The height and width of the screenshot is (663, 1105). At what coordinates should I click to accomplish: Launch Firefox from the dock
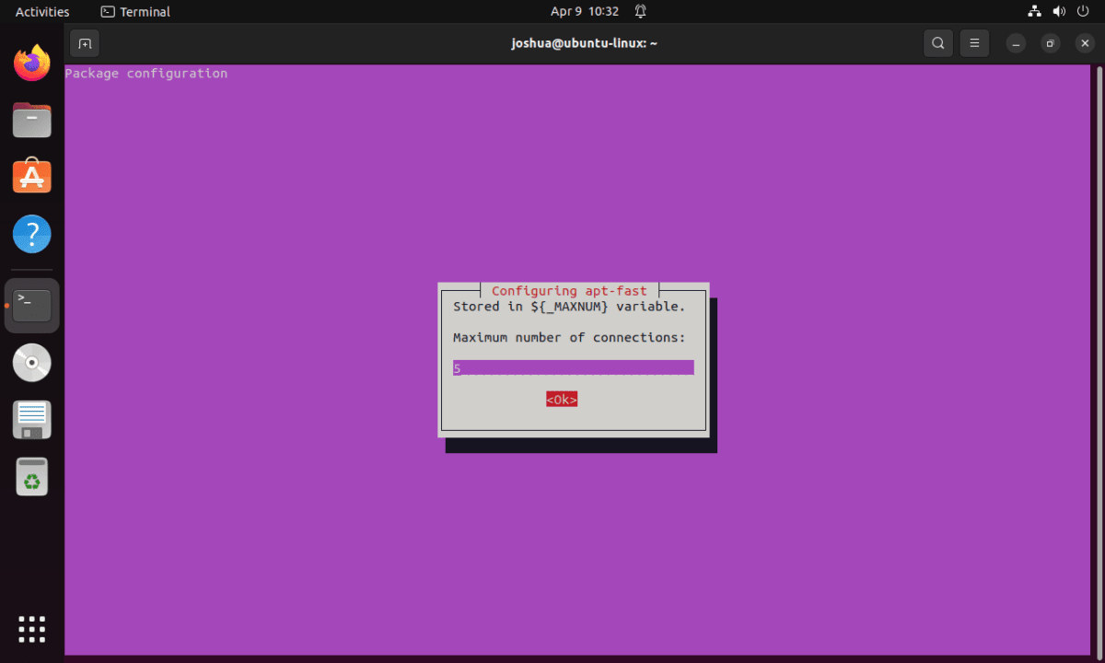[31, 62]
